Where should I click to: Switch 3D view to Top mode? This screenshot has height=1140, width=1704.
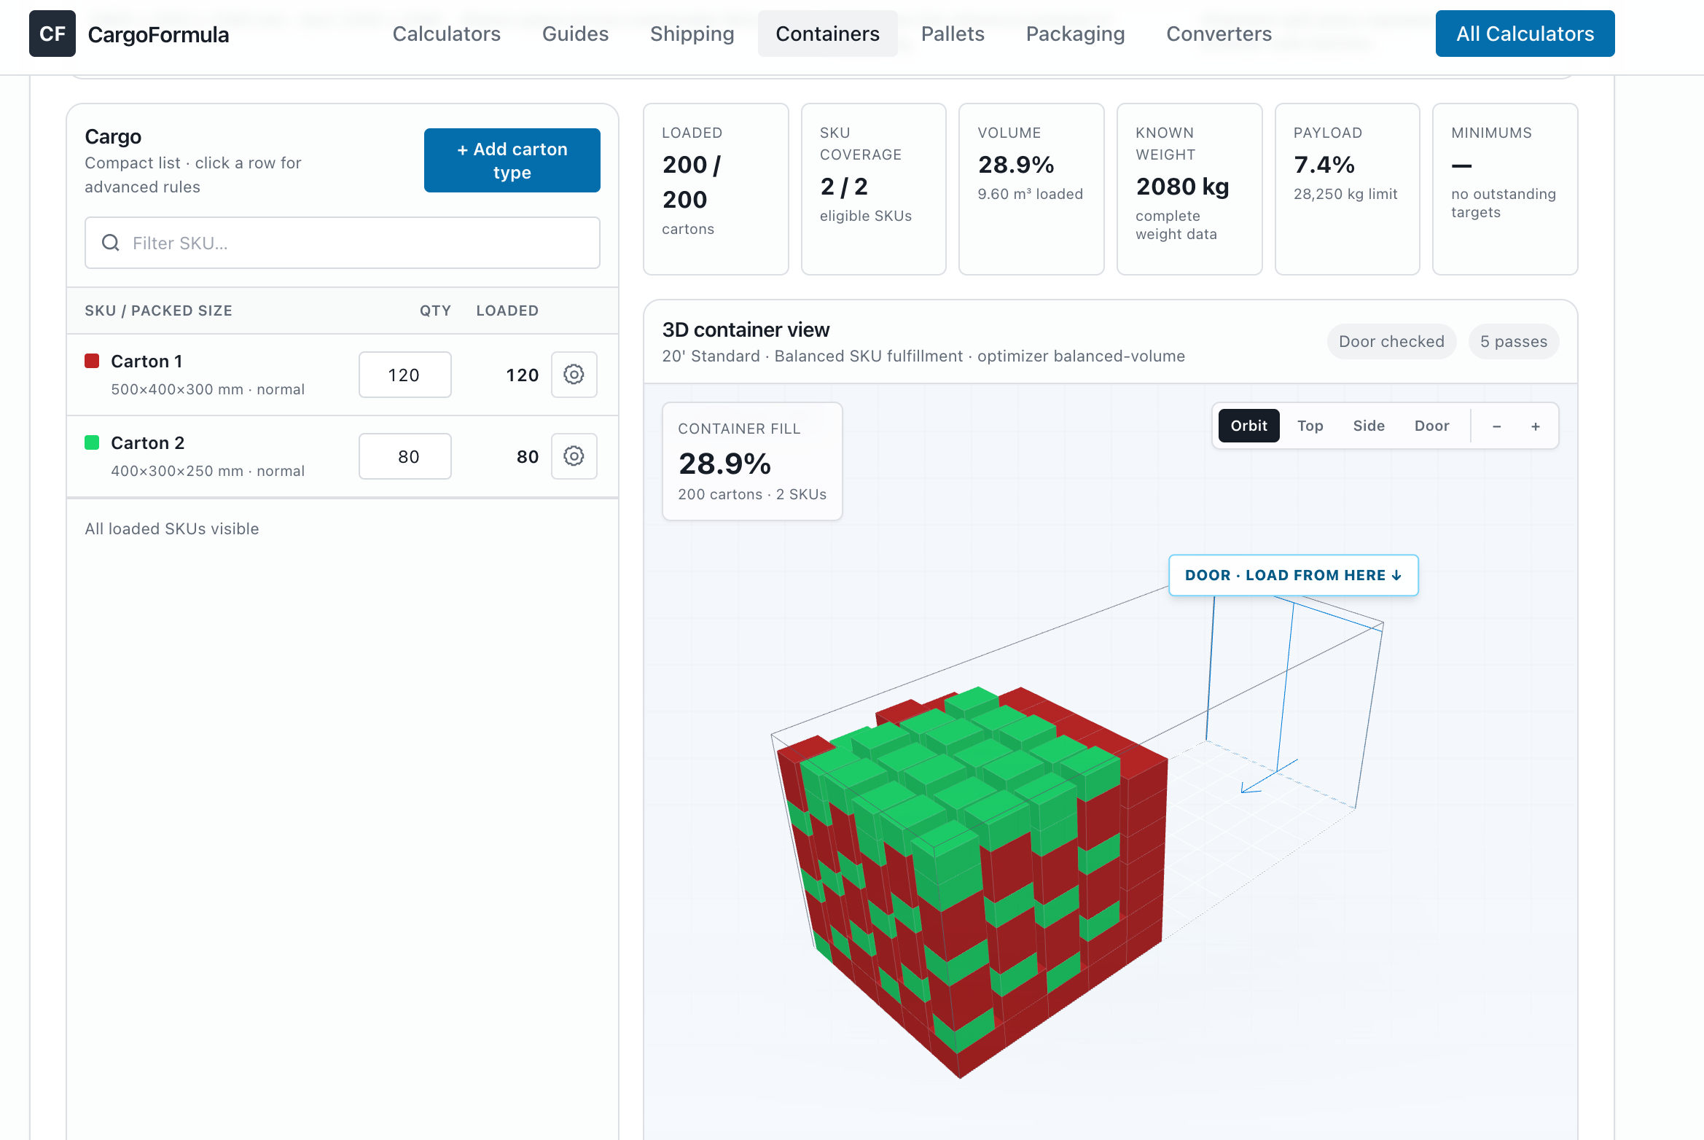1310,426
